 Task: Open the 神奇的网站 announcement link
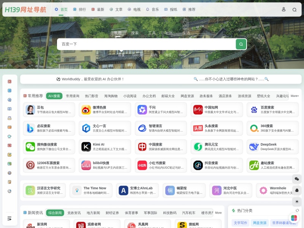(231, 79)
